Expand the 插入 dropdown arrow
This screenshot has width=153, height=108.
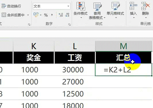[134, 18]
